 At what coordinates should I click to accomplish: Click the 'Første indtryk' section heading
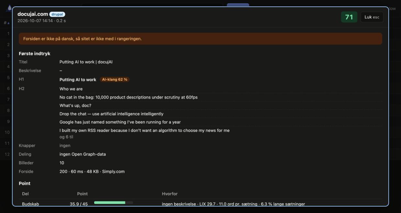(35, 54)
